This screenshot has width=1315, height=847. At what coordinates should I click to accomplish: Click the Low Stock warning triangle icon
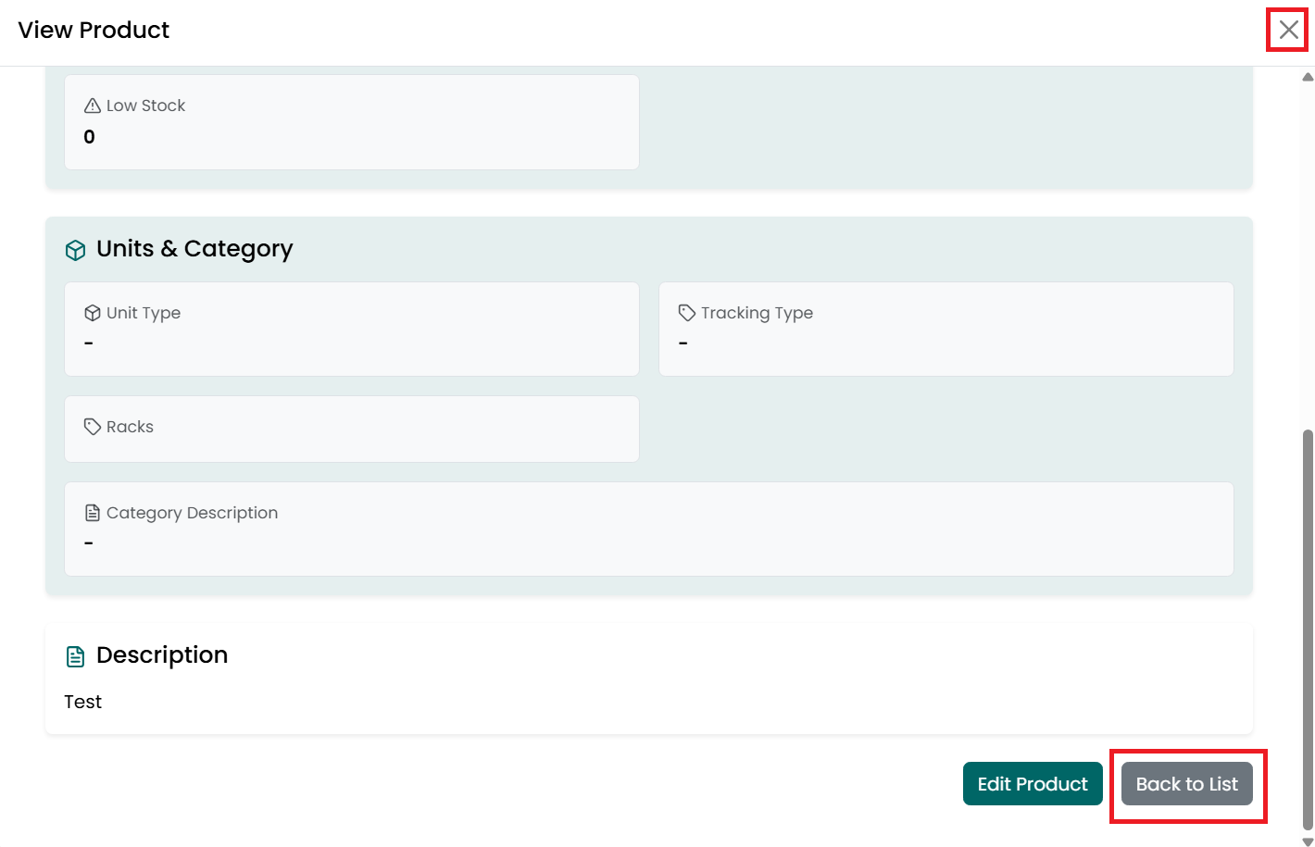point(93,106)
